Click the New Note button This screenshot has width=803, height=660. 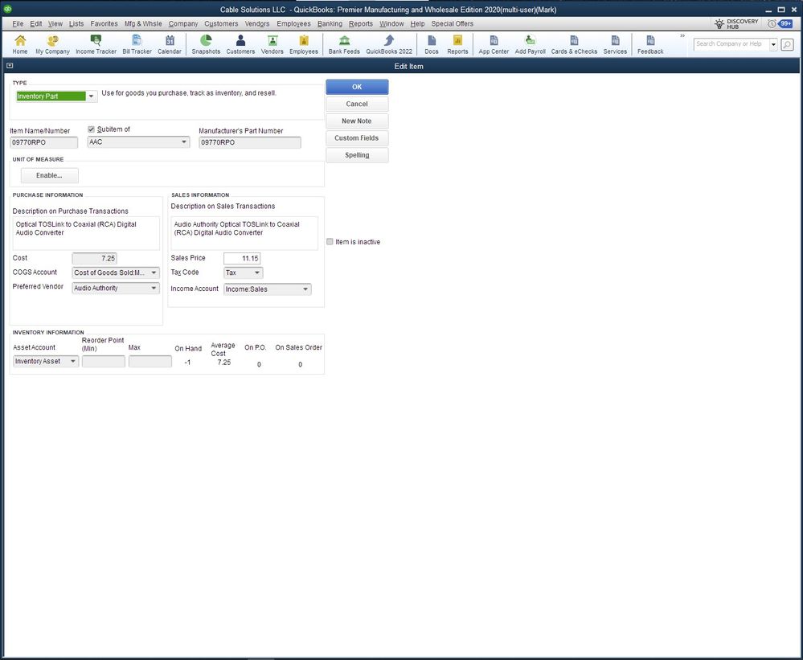click(357, 121)
